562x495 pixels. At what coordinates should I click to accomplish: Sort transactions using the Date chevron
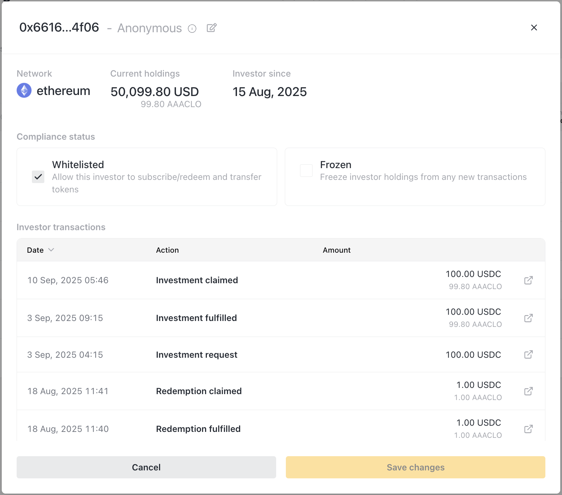point(51,250)
